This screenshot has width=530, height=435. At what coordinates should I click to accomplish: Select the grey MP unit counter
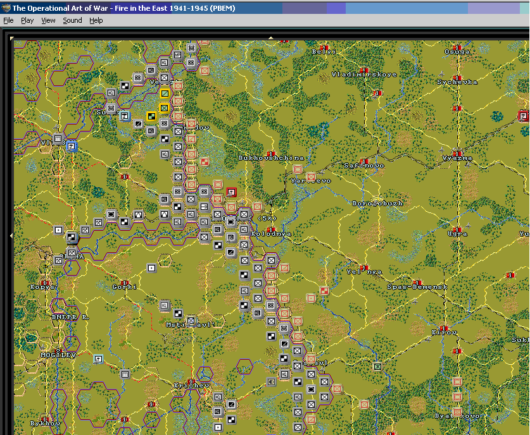coord(178,55)
